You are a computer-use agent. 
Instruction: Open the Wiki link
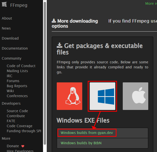click(10, 91)
